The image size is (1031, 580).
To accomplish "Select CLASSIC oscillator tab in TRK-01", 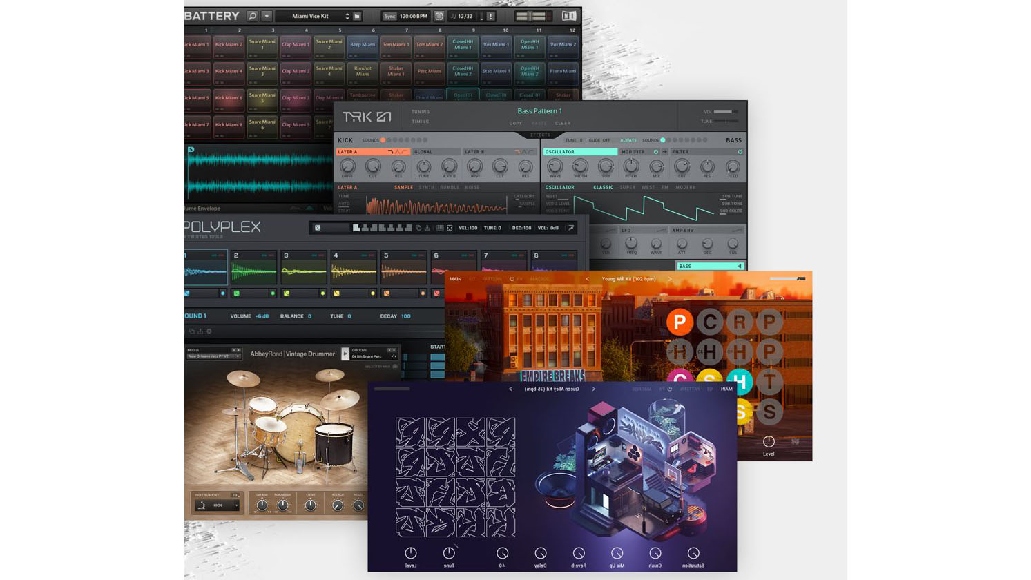I will point(604,187).
